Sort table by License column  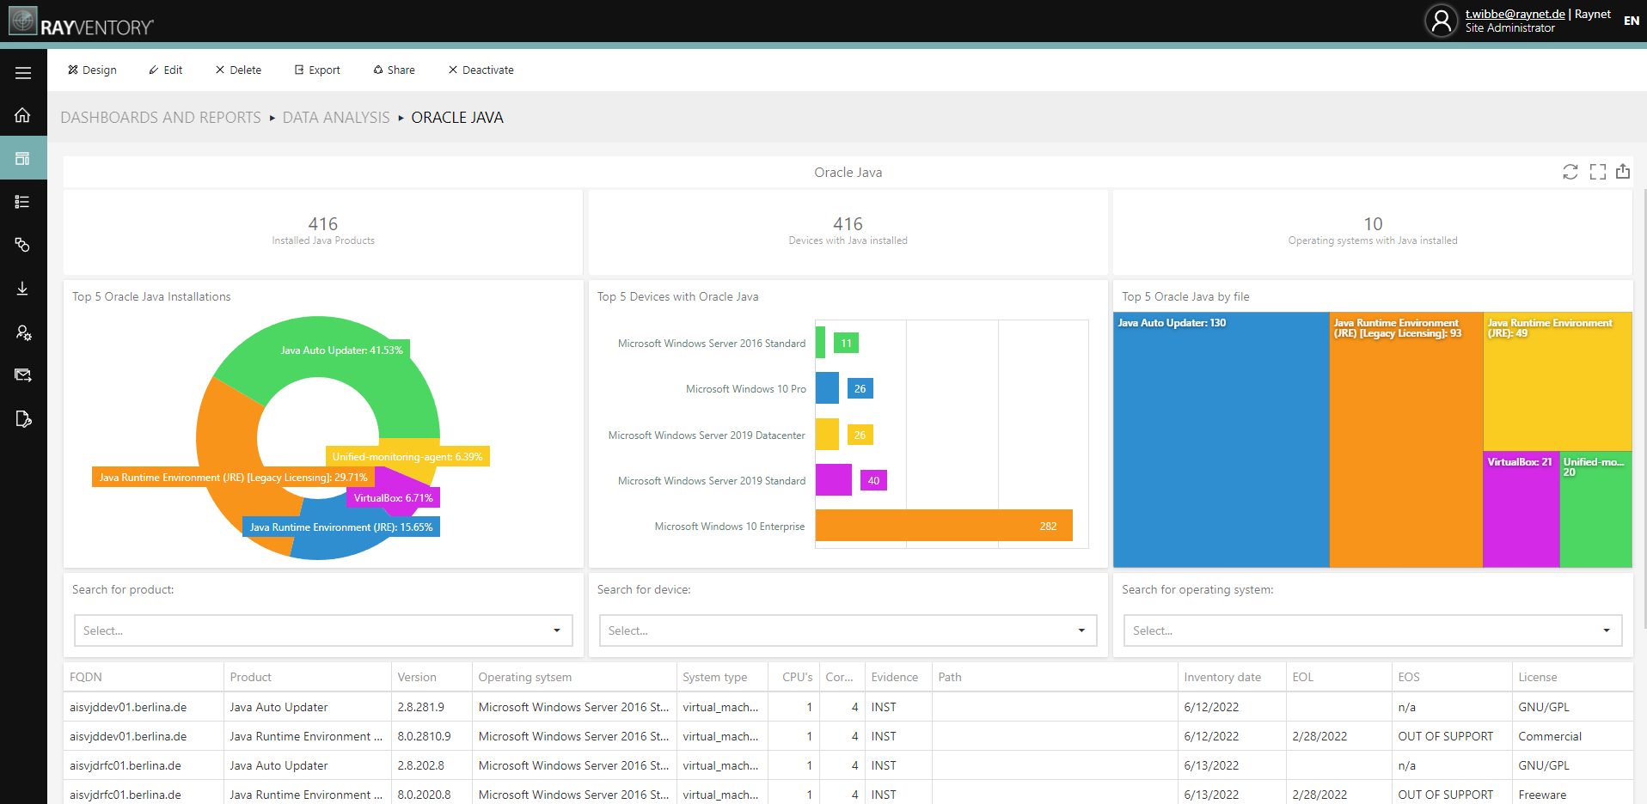(x=1572, y=677)
